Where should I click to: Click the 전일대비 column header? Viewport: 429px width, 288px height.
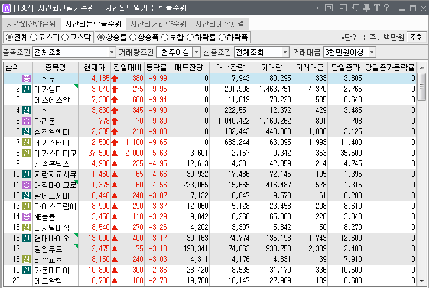(x=128, y=67)
